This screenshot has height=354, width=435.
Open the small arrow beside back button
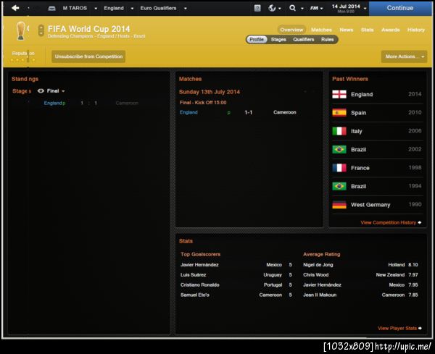pyautogui.click(x=28, y=8)
